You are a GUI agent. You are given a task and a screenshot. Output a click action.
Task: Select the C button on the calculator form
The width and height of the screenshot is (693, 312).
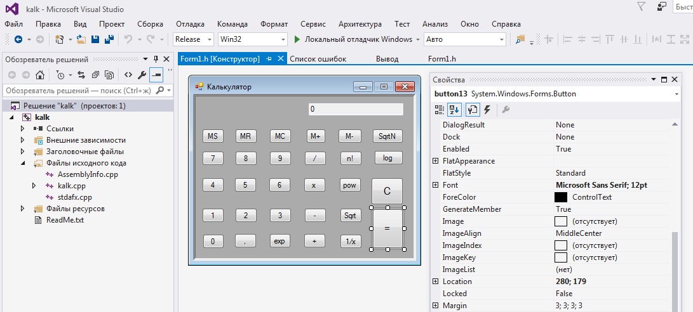coord(387,191)
